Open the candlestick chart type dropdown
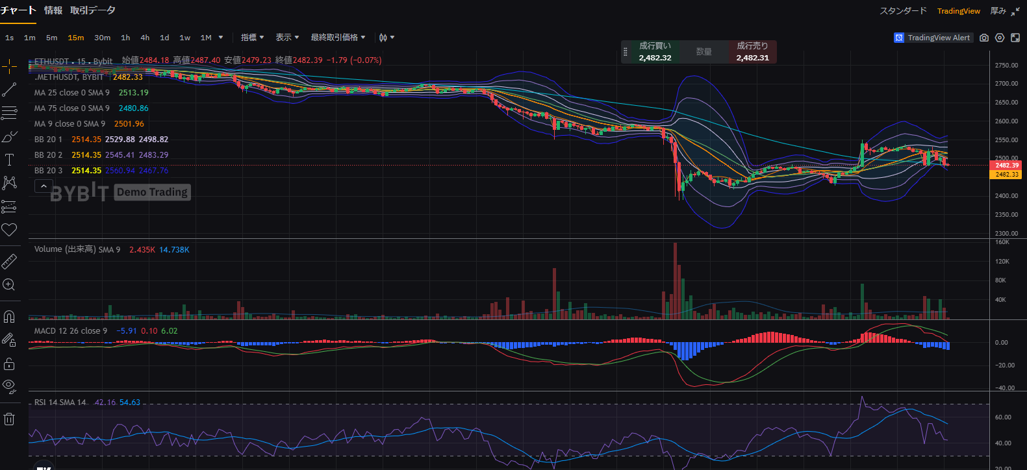This screenshot has height=470, width=1027. click(x=387, y=38)
